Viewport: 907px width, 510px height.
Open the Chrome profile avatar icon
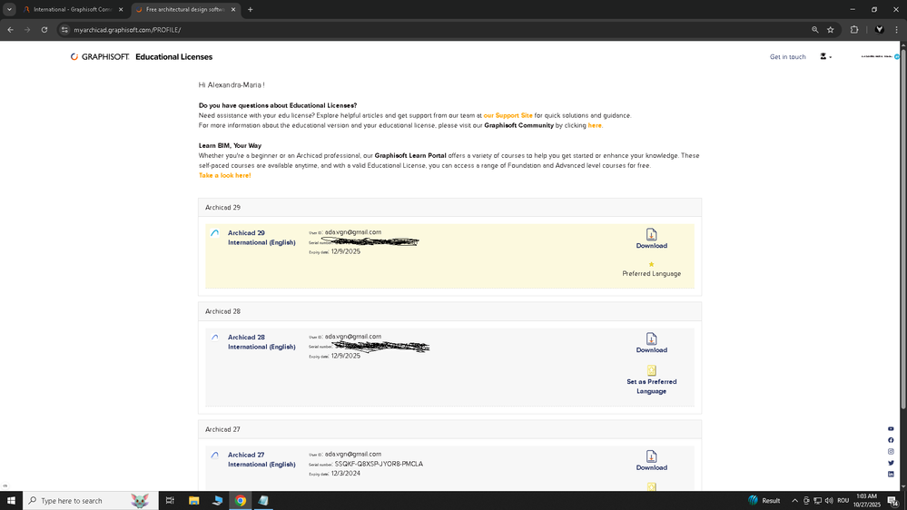(x=879, y=29)
